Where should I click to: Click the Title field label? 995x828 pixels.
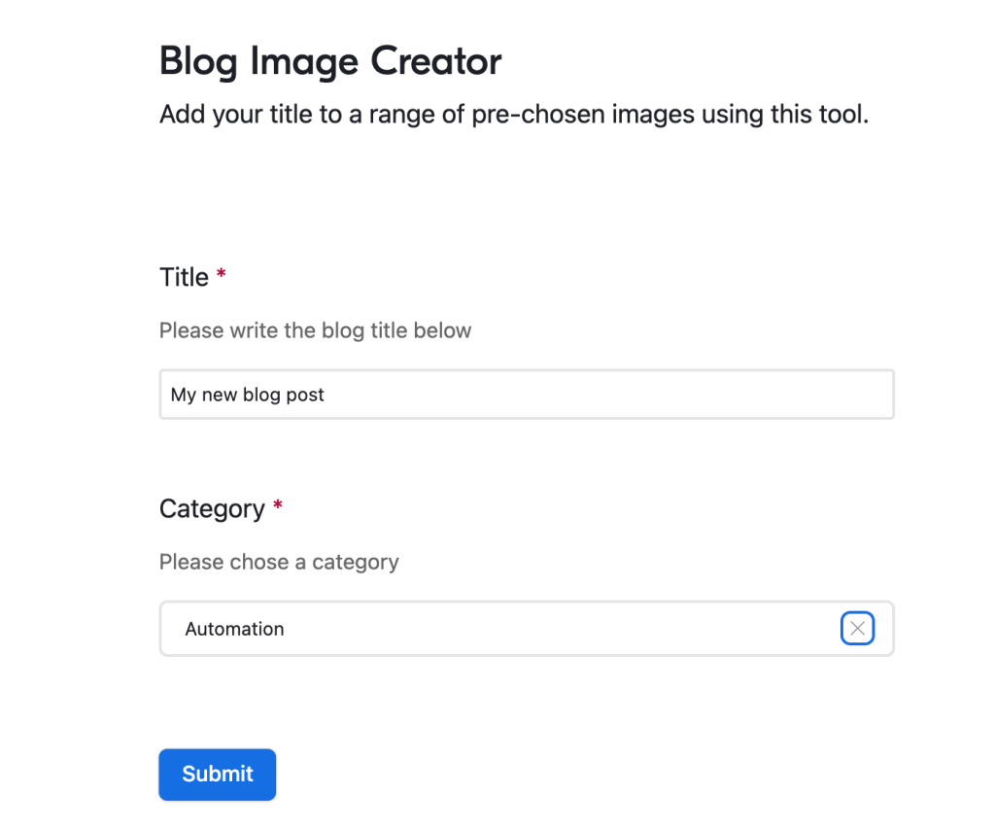tap(184, 277)
